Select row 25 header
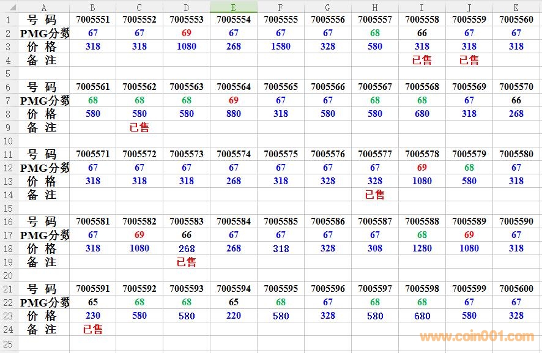 9,343
